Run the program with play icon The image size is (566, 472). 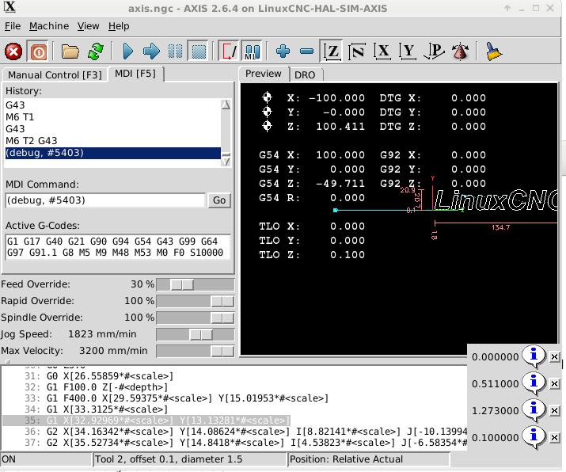(x=127, y=51)
